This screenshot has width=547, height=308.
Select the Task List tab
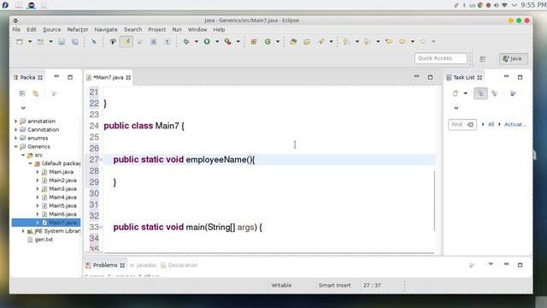click(463, 78)
